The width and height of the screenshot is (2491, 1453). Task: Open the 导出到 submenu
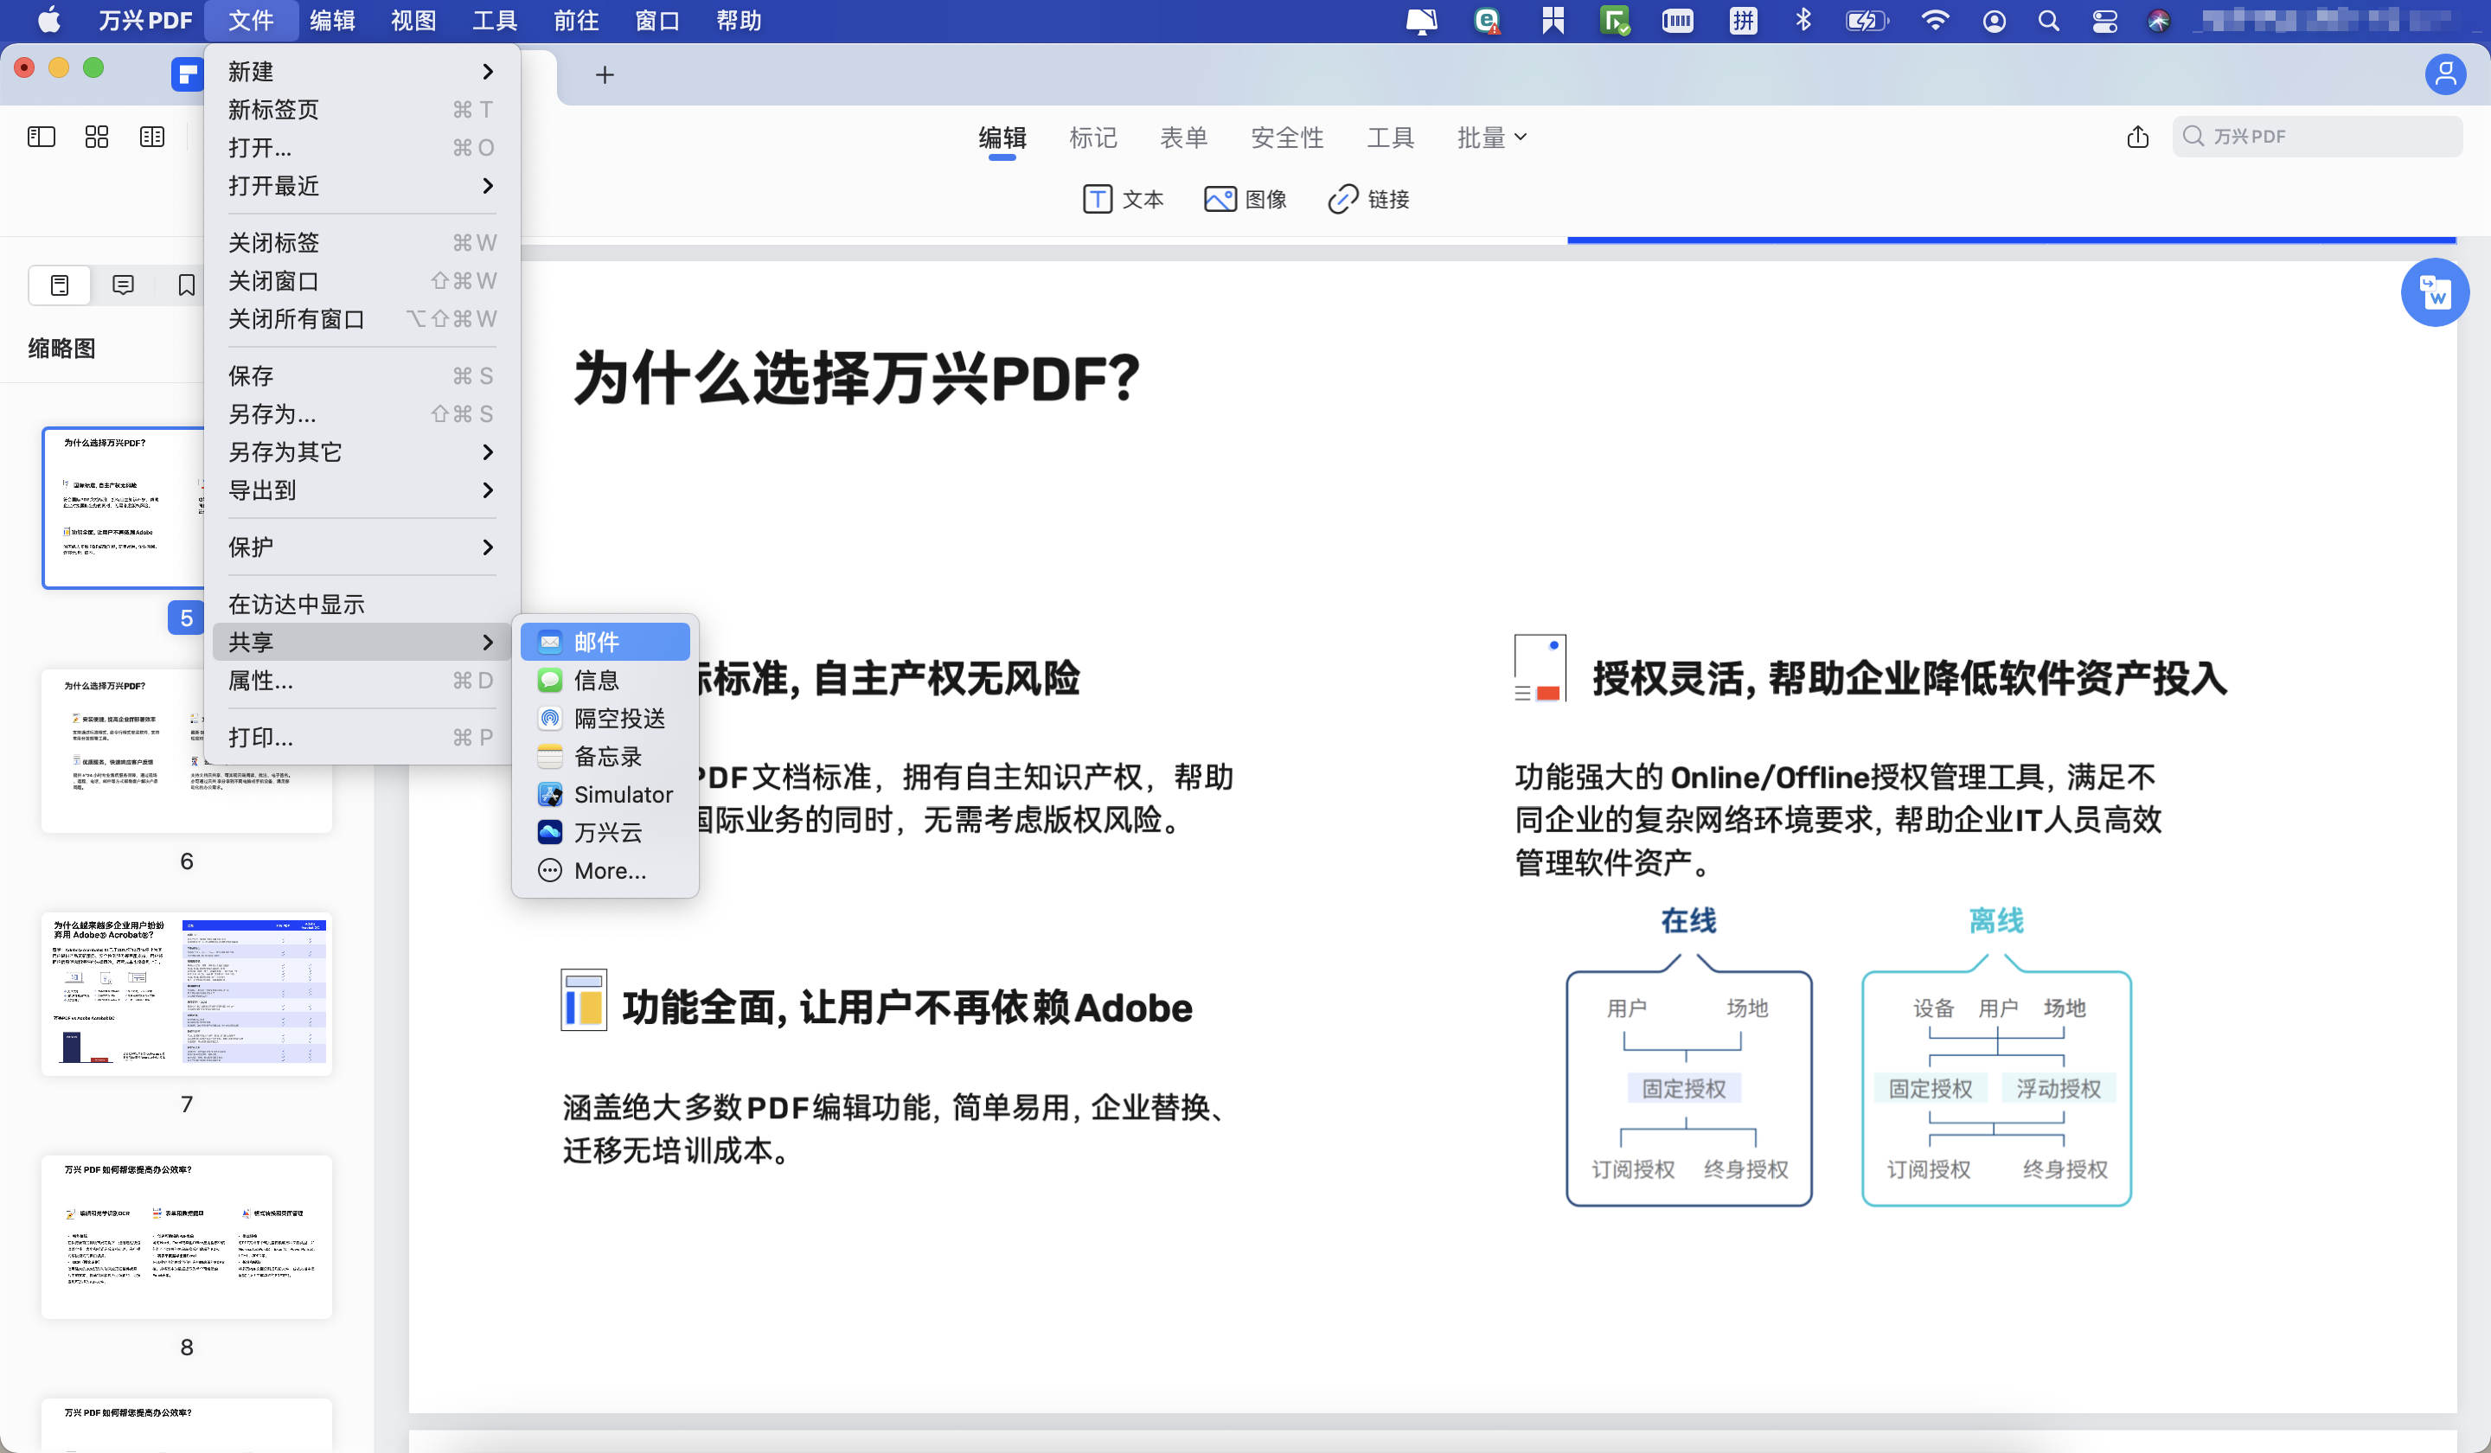tap(262, 490)
